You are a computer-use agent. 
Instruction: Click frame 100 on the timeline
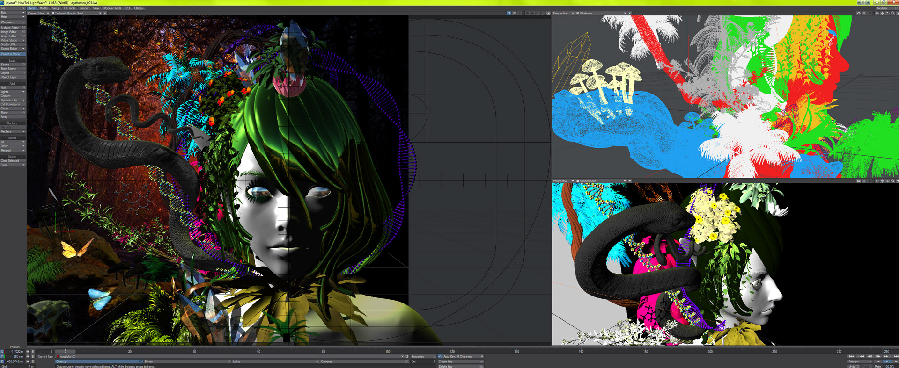[x=388, y=351]
